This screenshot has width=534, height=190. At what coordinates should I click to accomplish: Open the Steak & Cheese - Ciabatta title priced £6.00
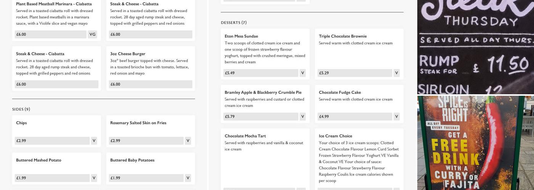[40, 54]
